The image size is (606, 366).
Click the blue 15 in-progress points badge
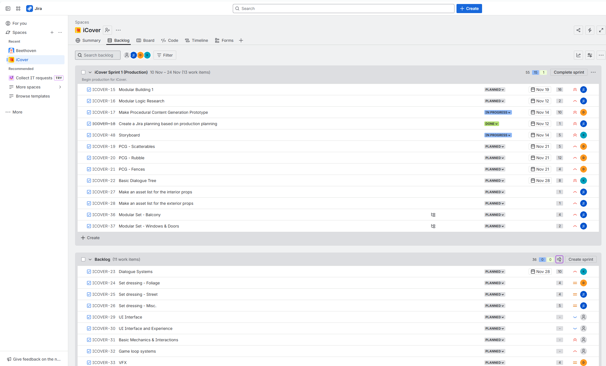click(x=536, y=73)
